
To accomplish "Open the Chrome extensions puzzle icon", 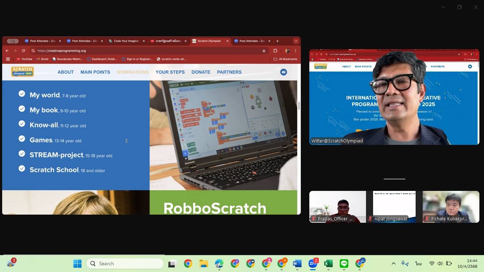I will point(275,51).
